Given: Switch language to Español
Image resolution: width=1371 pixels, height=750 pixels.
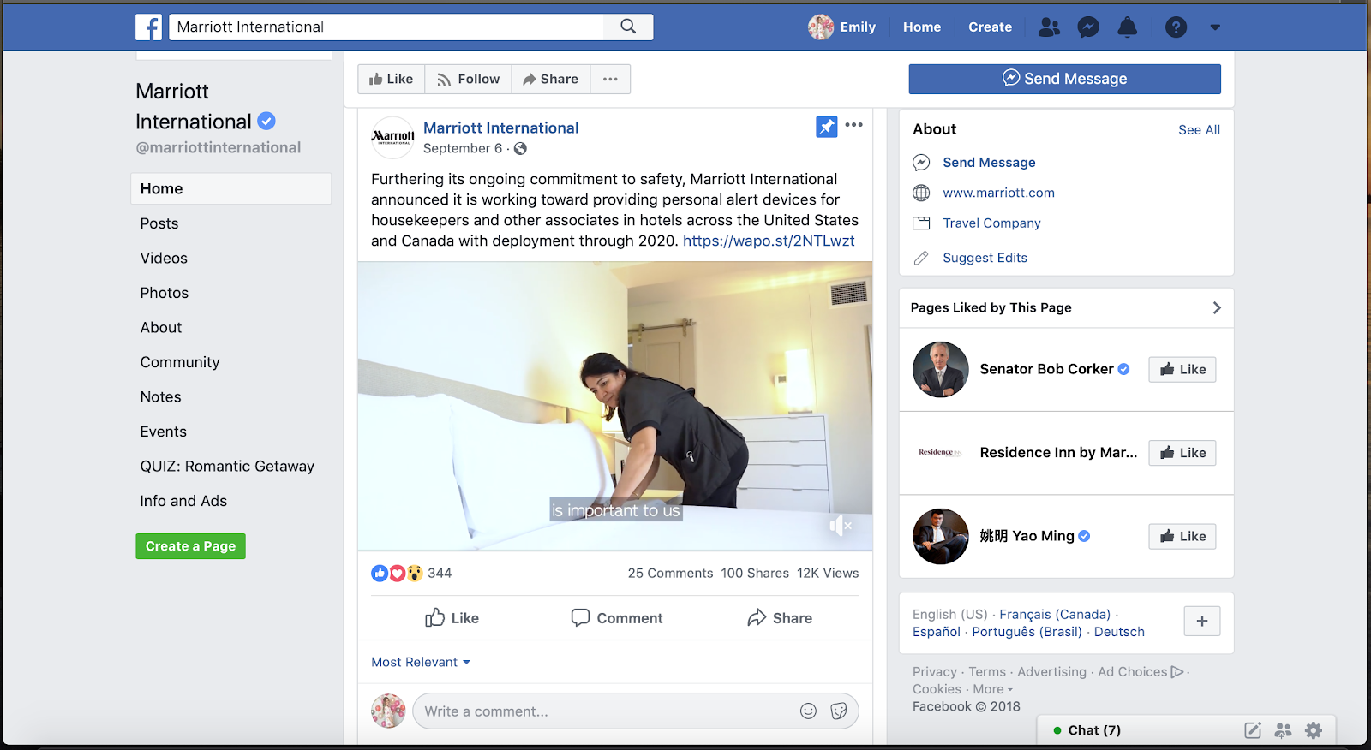Looking at the screenshot, I should click(937, 632).
